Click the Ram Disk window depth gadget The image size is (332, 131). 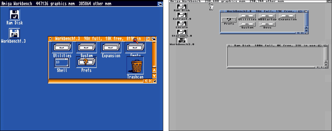pyautogui.click(x=326, y=45)
